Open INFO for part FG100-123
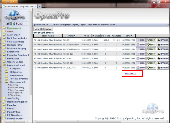The height and width of the screenshot is (123, 170). tap(141, 54)
